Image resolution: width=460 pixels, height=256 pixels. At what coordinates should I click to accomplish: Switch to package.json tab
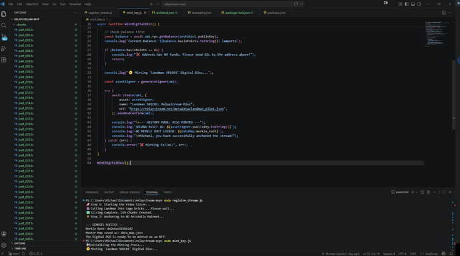277,13
